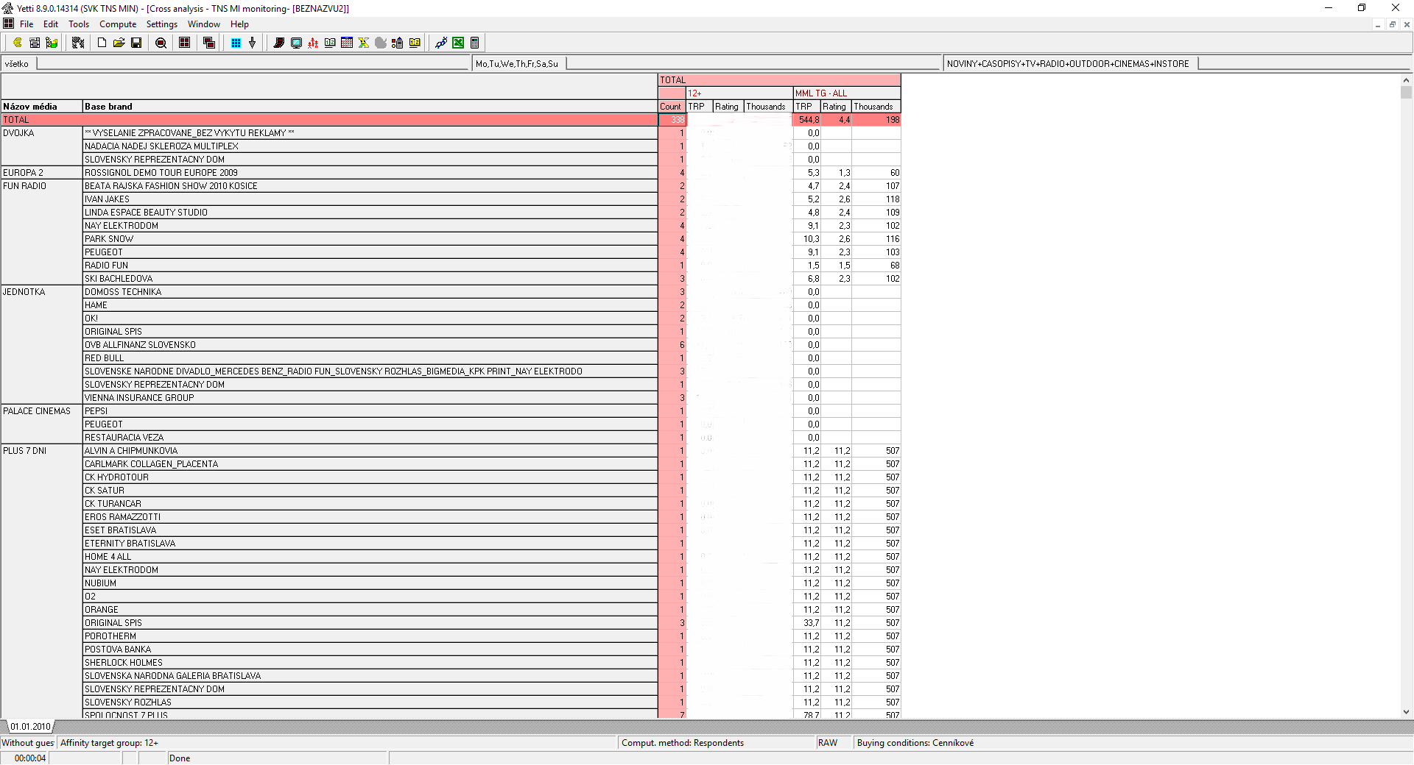Select the 01.01.2010 sheet tab
This screenshot has width=1414, height=765.
30,727
